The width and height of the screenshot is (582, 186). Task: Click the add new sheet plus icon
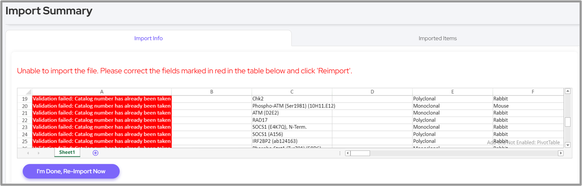(x=95, y=153)
